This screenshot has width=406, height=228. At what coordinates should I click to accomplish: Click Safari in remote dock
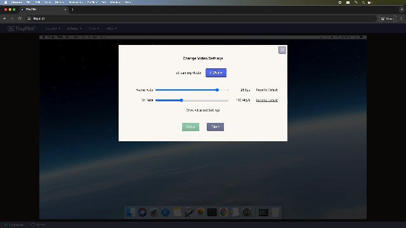pyautogui.click(x=166, y=213)
